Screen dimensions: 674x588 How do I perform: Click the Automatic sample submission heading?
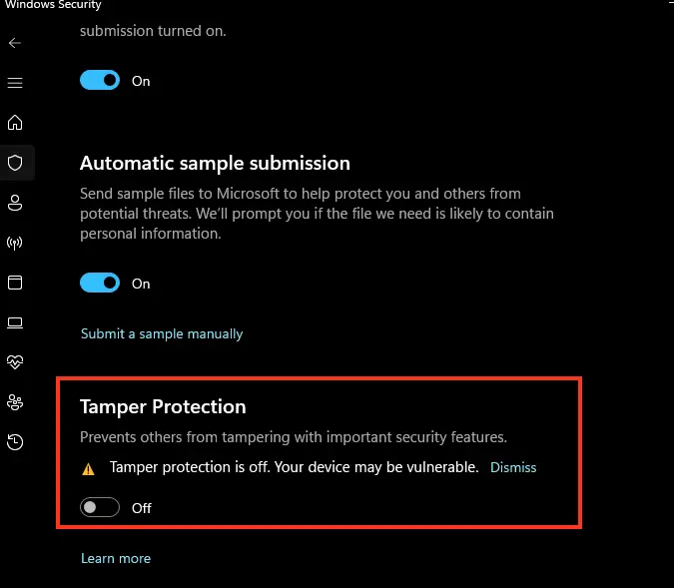point(215,163)
